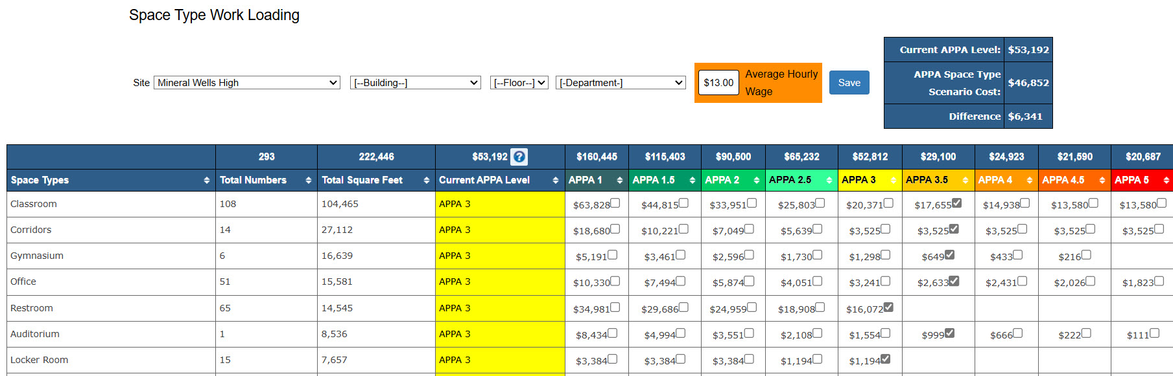
Task: Open the Department dropdown
Action: tap(621, 83)
